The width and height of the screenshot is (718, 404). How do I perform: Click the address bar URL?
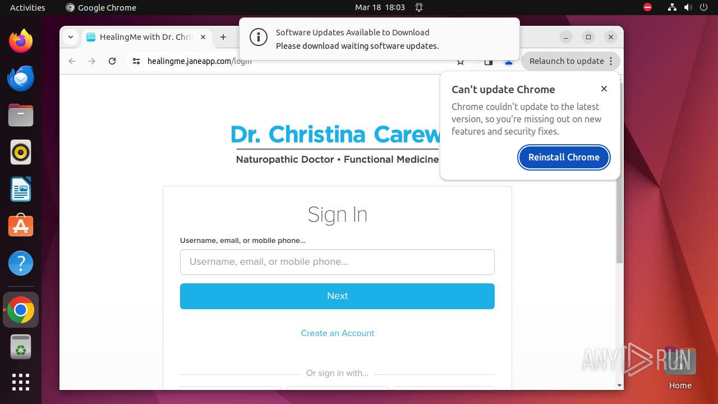click(x=200, y=61)
